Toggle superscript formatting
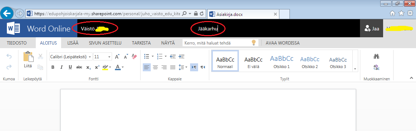Screen dimensions: 416x131 (x=97, y=67)
